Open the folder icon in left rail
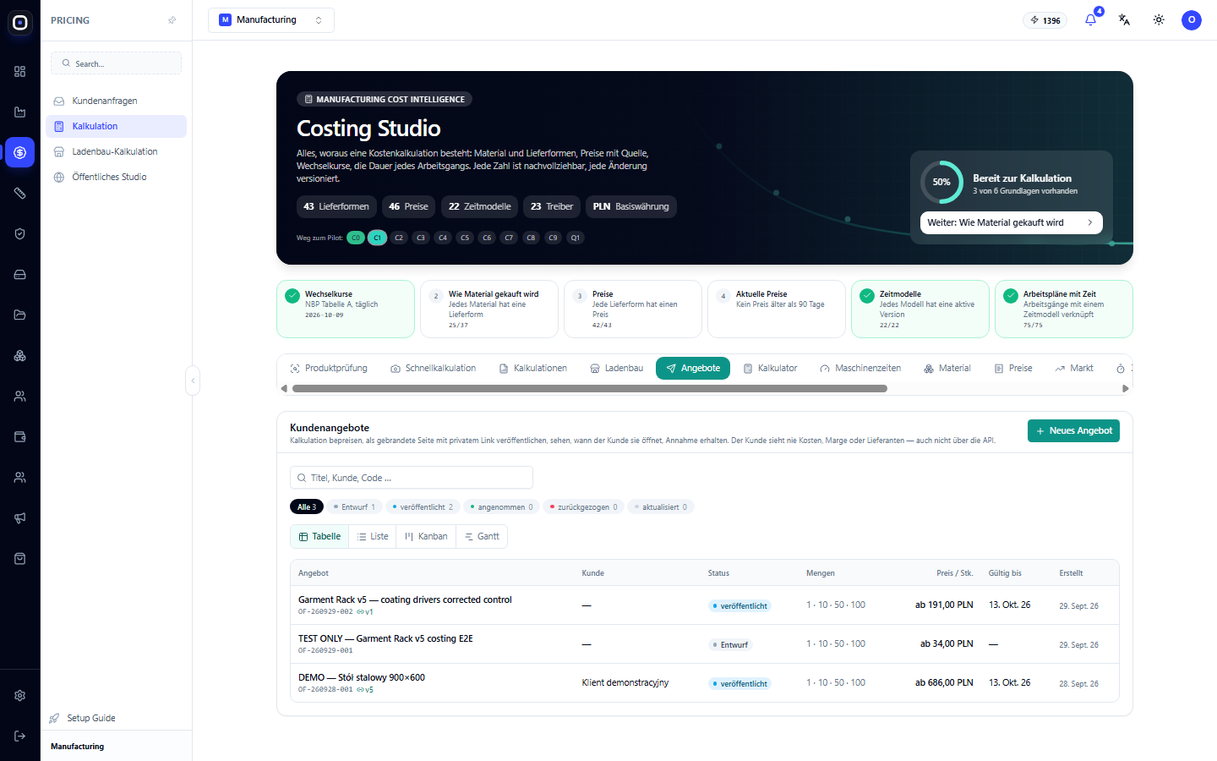Screen dimensions: 1217x761 point(20,315)
